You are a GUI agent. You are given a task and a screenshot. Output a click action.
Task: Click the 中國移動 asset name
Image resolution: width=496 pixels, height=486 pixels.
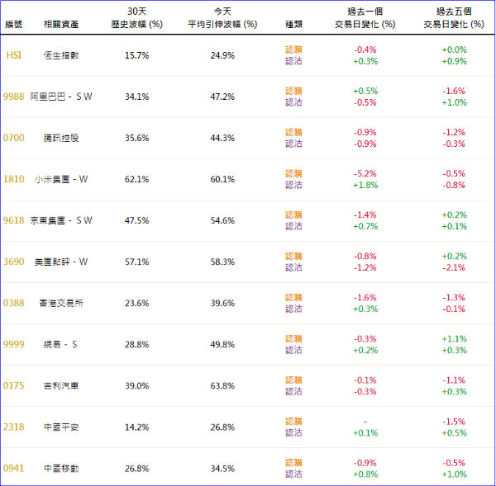(61, 469)
